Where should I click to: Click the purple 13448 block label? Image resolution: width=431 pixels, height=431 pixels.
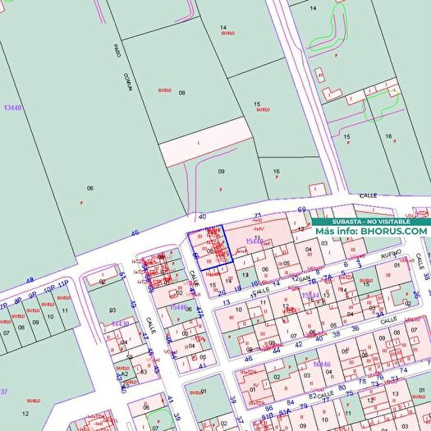[12, 108]
